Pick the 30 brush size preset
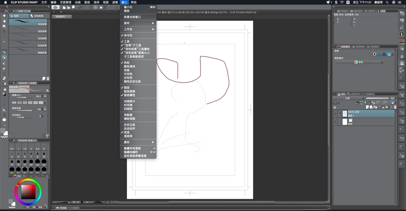Viewport: 406px width, 211px height. coord(44,162)
